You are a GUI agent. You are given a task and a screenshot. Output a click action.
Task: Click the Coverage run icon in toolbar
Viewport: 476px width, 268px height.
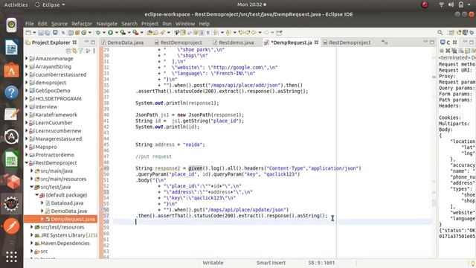point(123,33)
